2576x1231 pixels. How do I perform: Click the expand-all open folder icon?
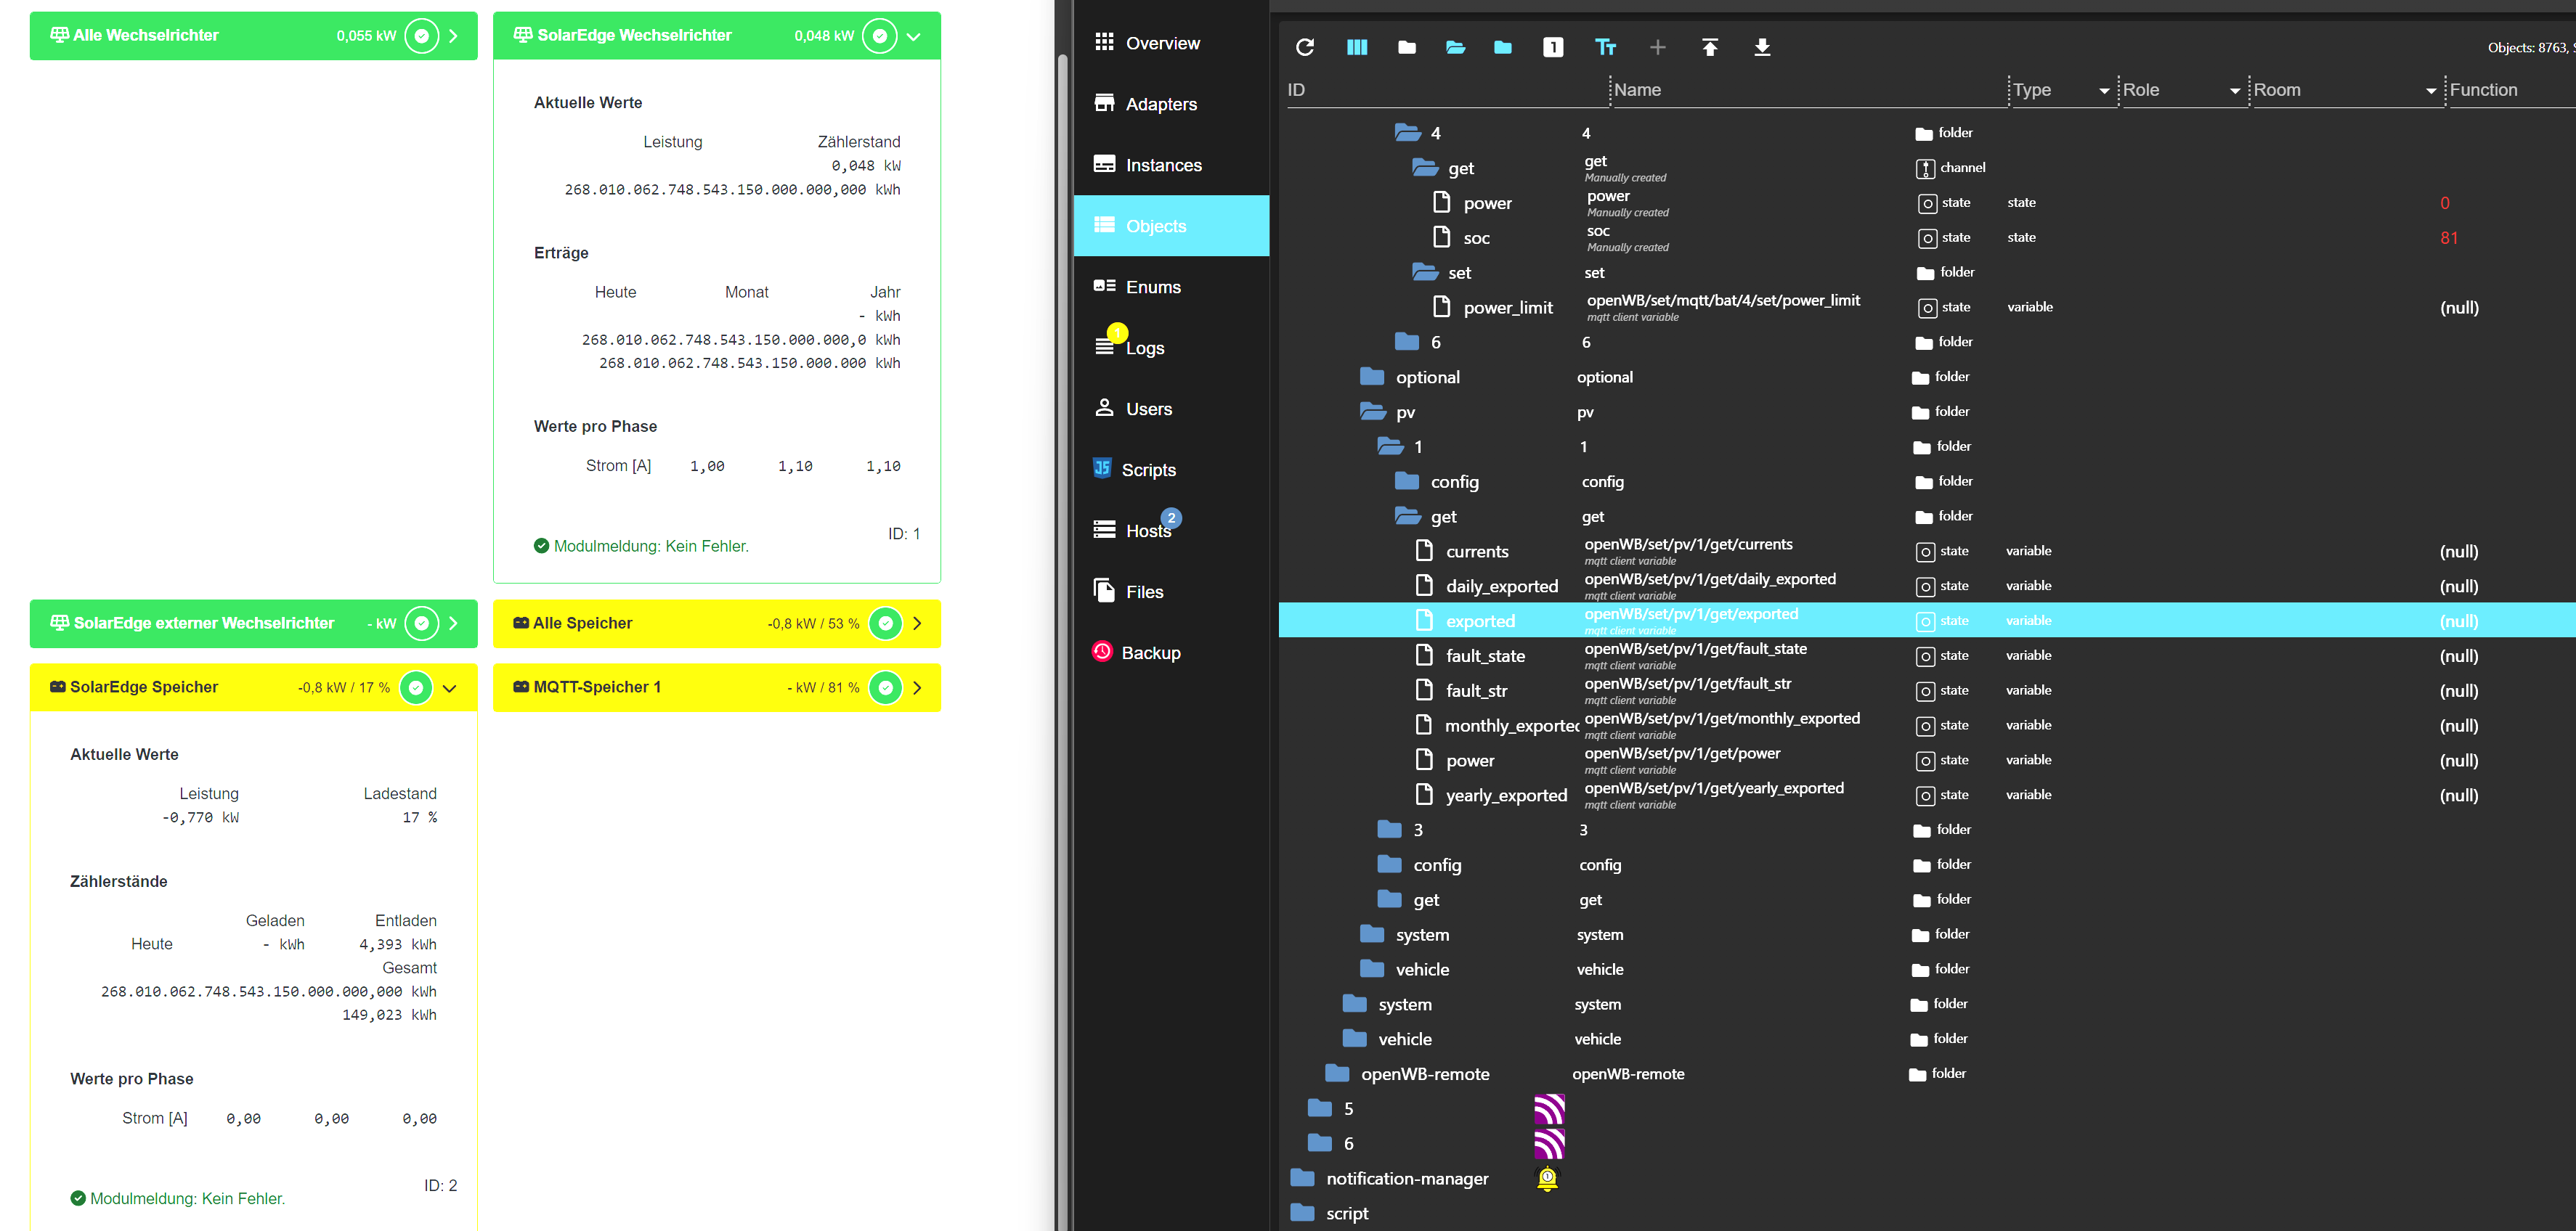click(1455, 47)
